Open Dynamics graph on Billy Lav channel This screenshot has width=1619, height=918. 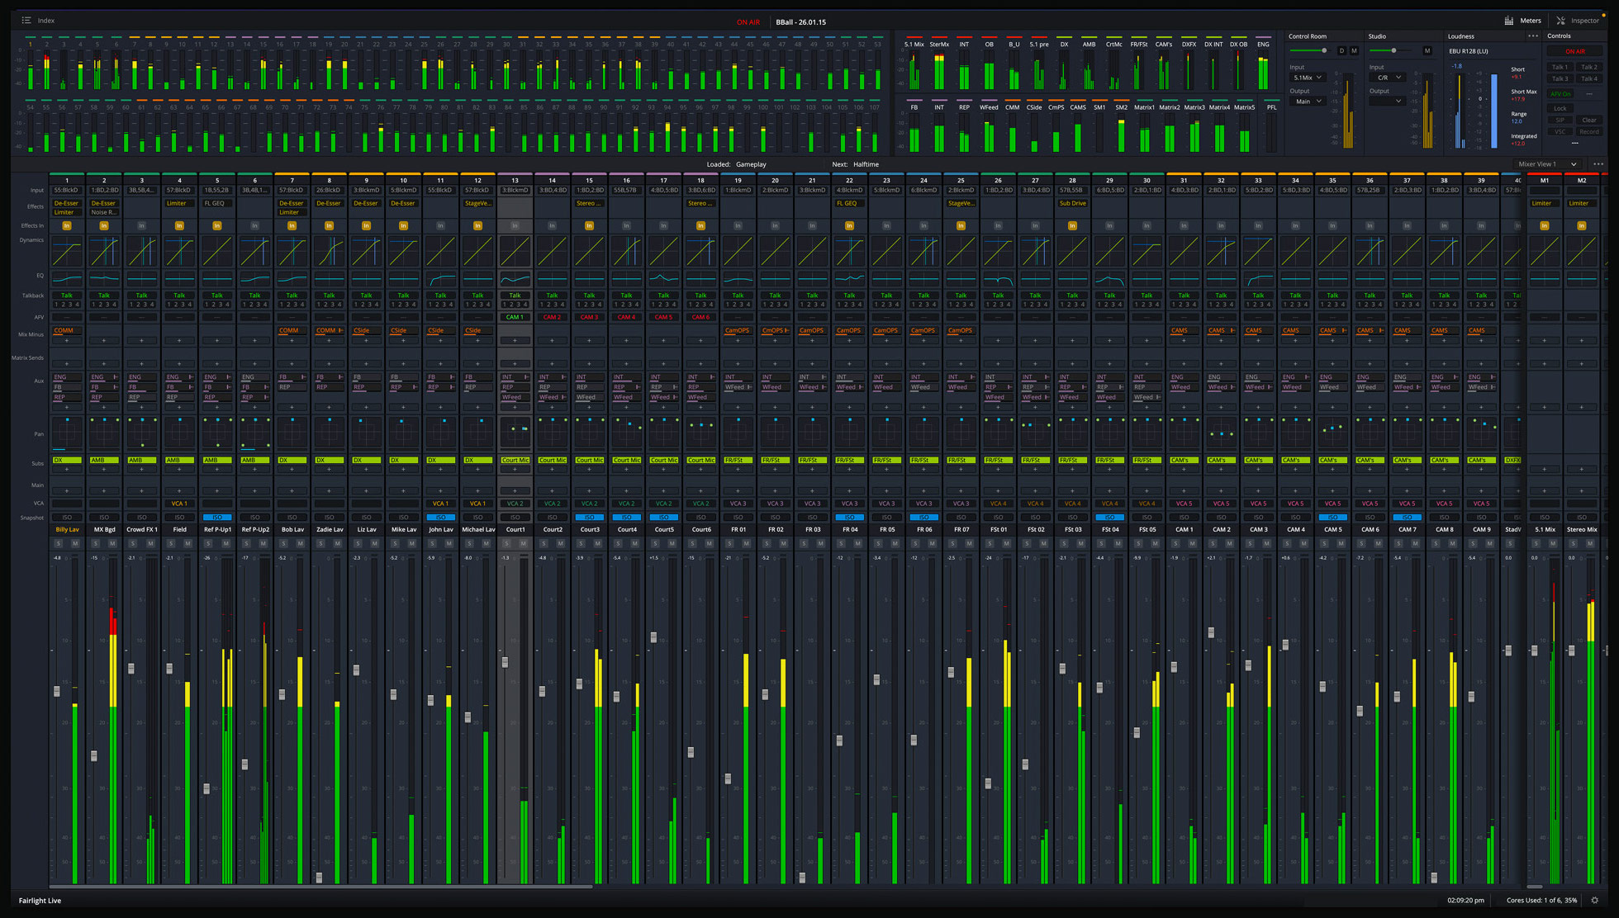click(x=67, y=251)
